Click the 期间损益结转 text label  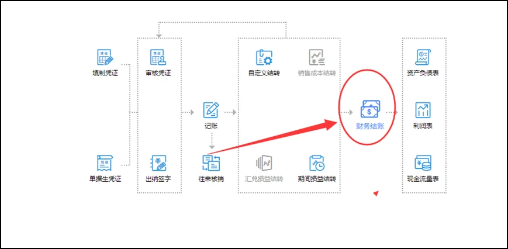317,179
